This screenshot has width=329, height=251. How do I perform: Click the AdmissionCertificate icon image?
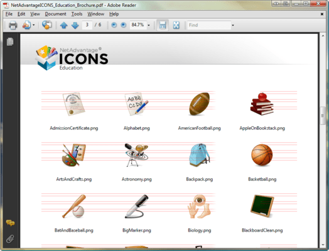[x=73, y=104]
